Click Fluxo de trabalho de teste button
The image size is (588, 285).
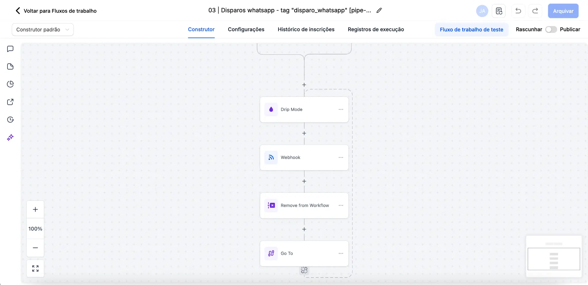click(x=471, y=30)
